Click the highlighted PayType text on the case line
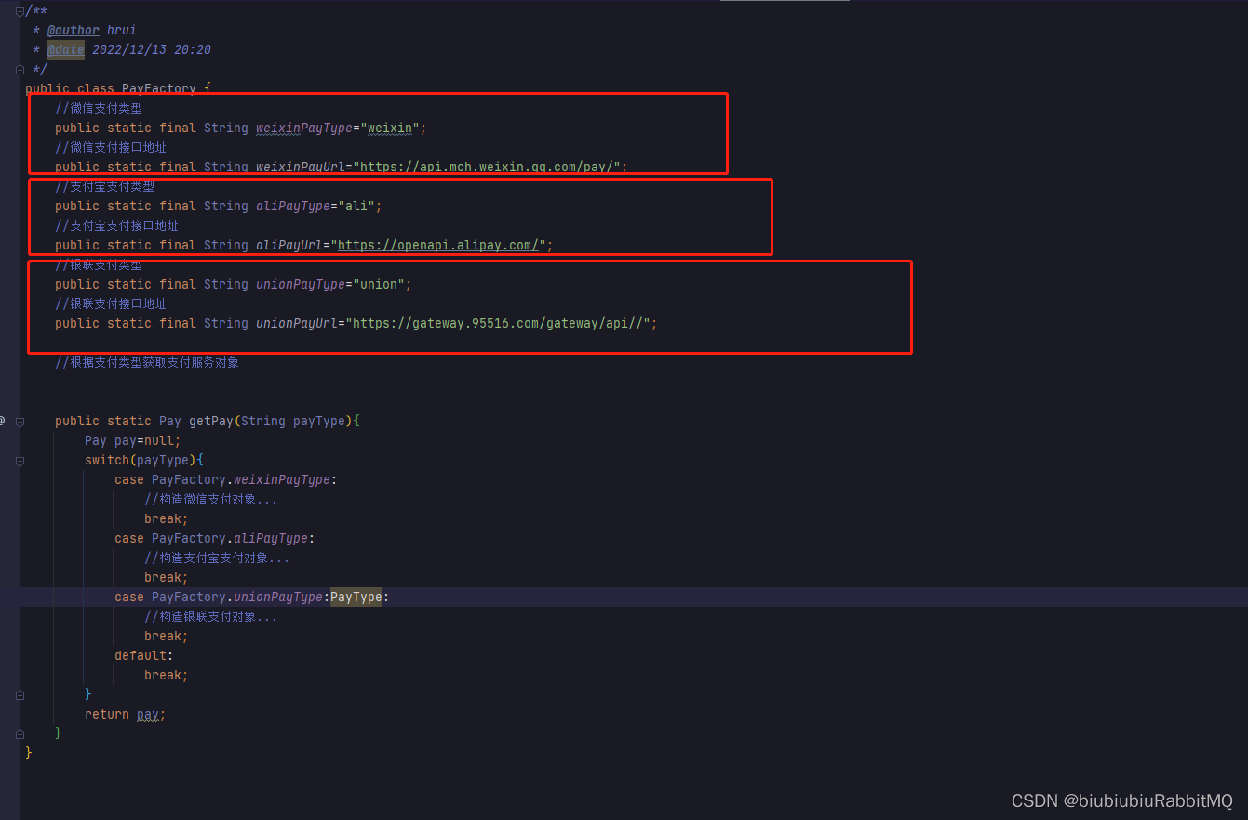The height and width of the screenshot is (820, 1248). click(356, 598)
